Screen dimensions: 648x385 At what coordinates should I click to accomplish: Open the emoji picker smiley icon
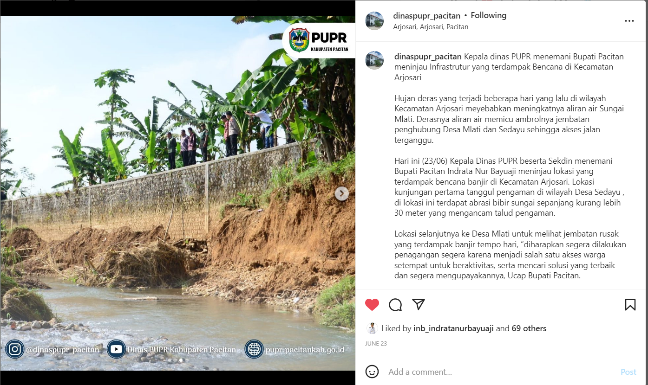click(x=372, y=372)
